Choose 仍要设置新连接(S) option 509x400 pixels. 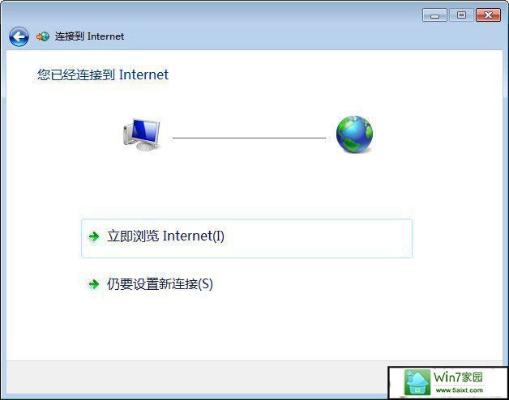point(150,284)
